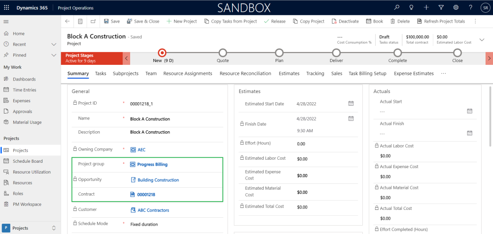Open the search magnifier in header

coord(397,7)
